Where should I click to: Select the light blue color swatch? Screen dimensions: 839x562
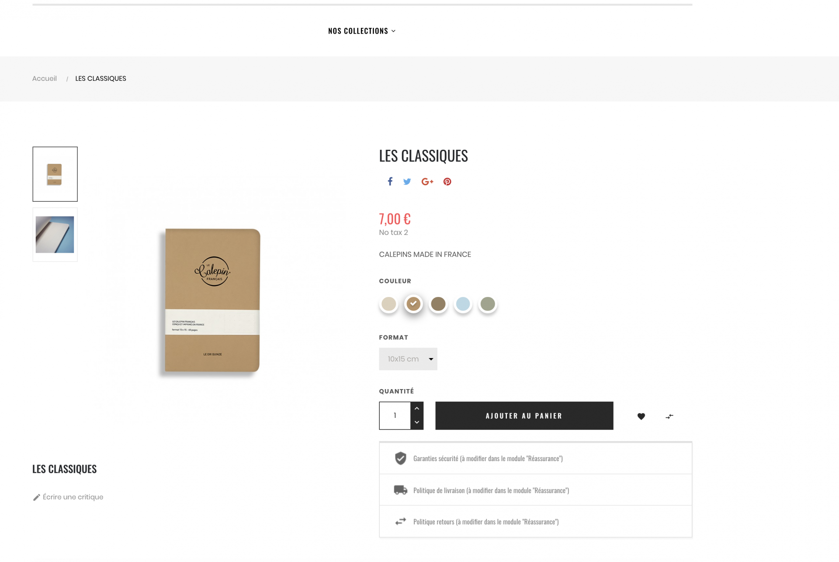(463, 304)
